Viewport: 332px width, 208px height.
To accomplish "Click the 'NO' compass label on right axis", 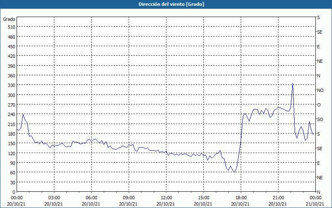I will (320, 90).
